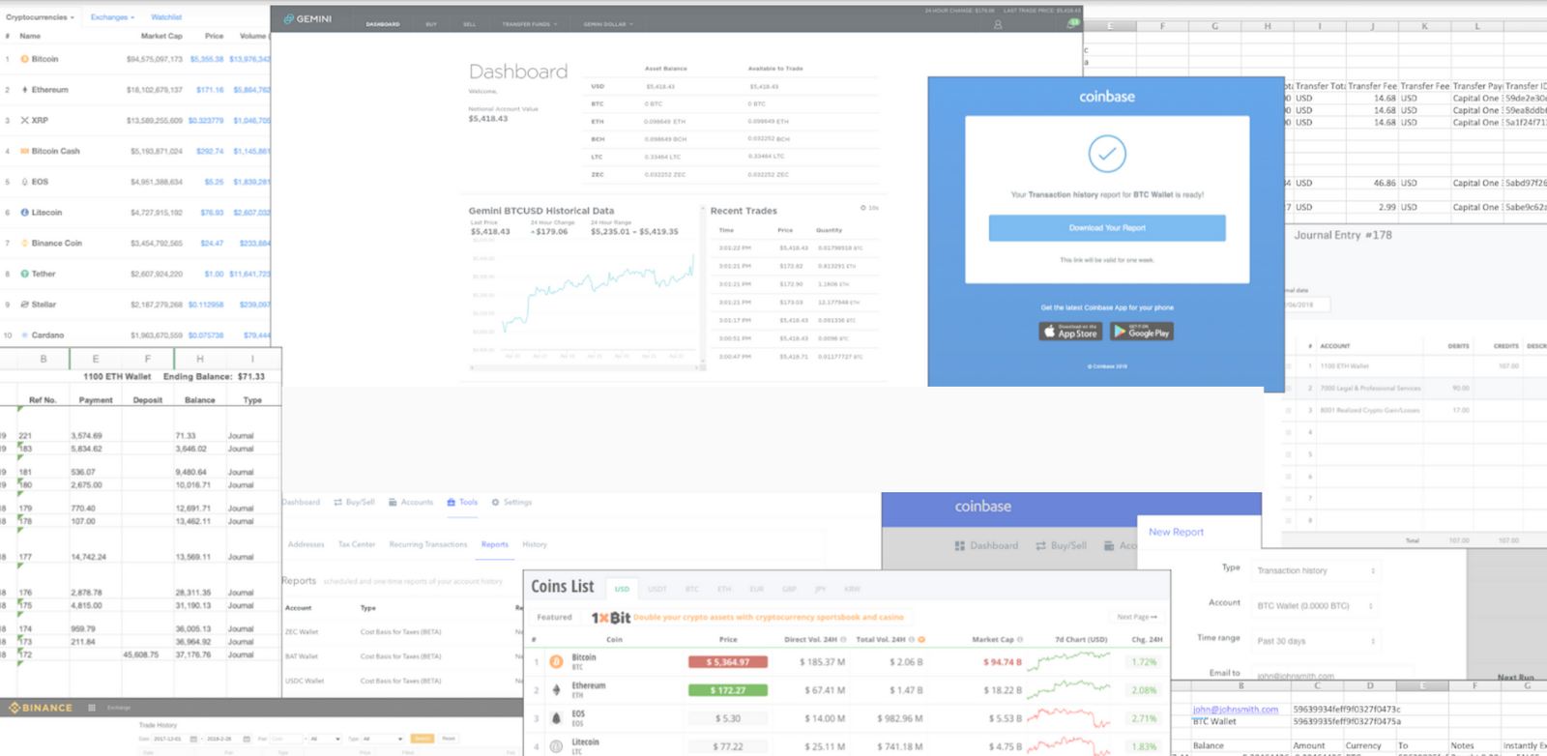
Task: Open the Binance grid menu icon
Action: pyautogui.click(x=92, y=708)
